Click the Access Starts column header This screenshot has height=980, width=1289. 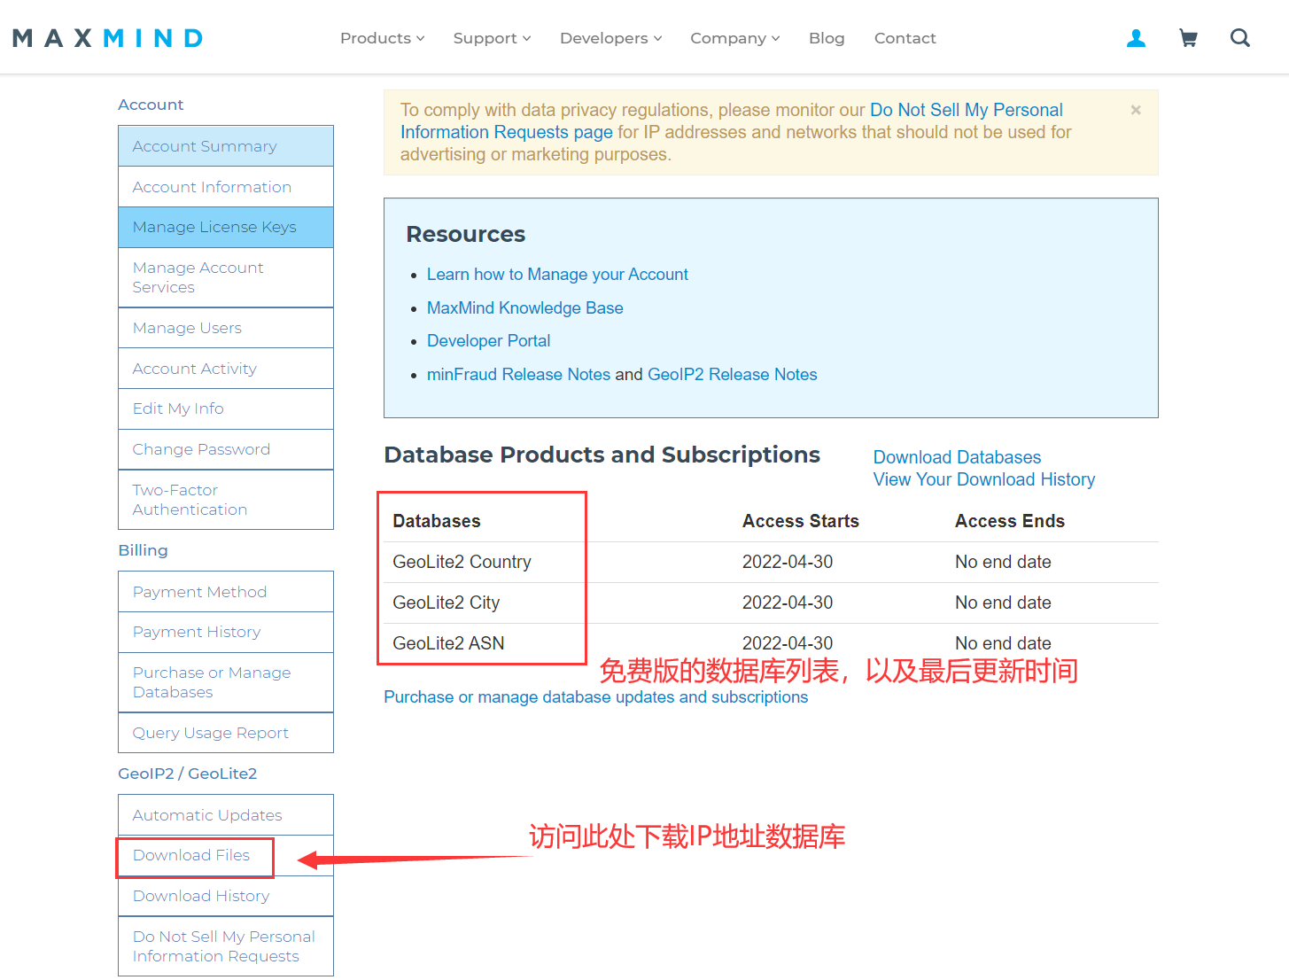point(801,521)
